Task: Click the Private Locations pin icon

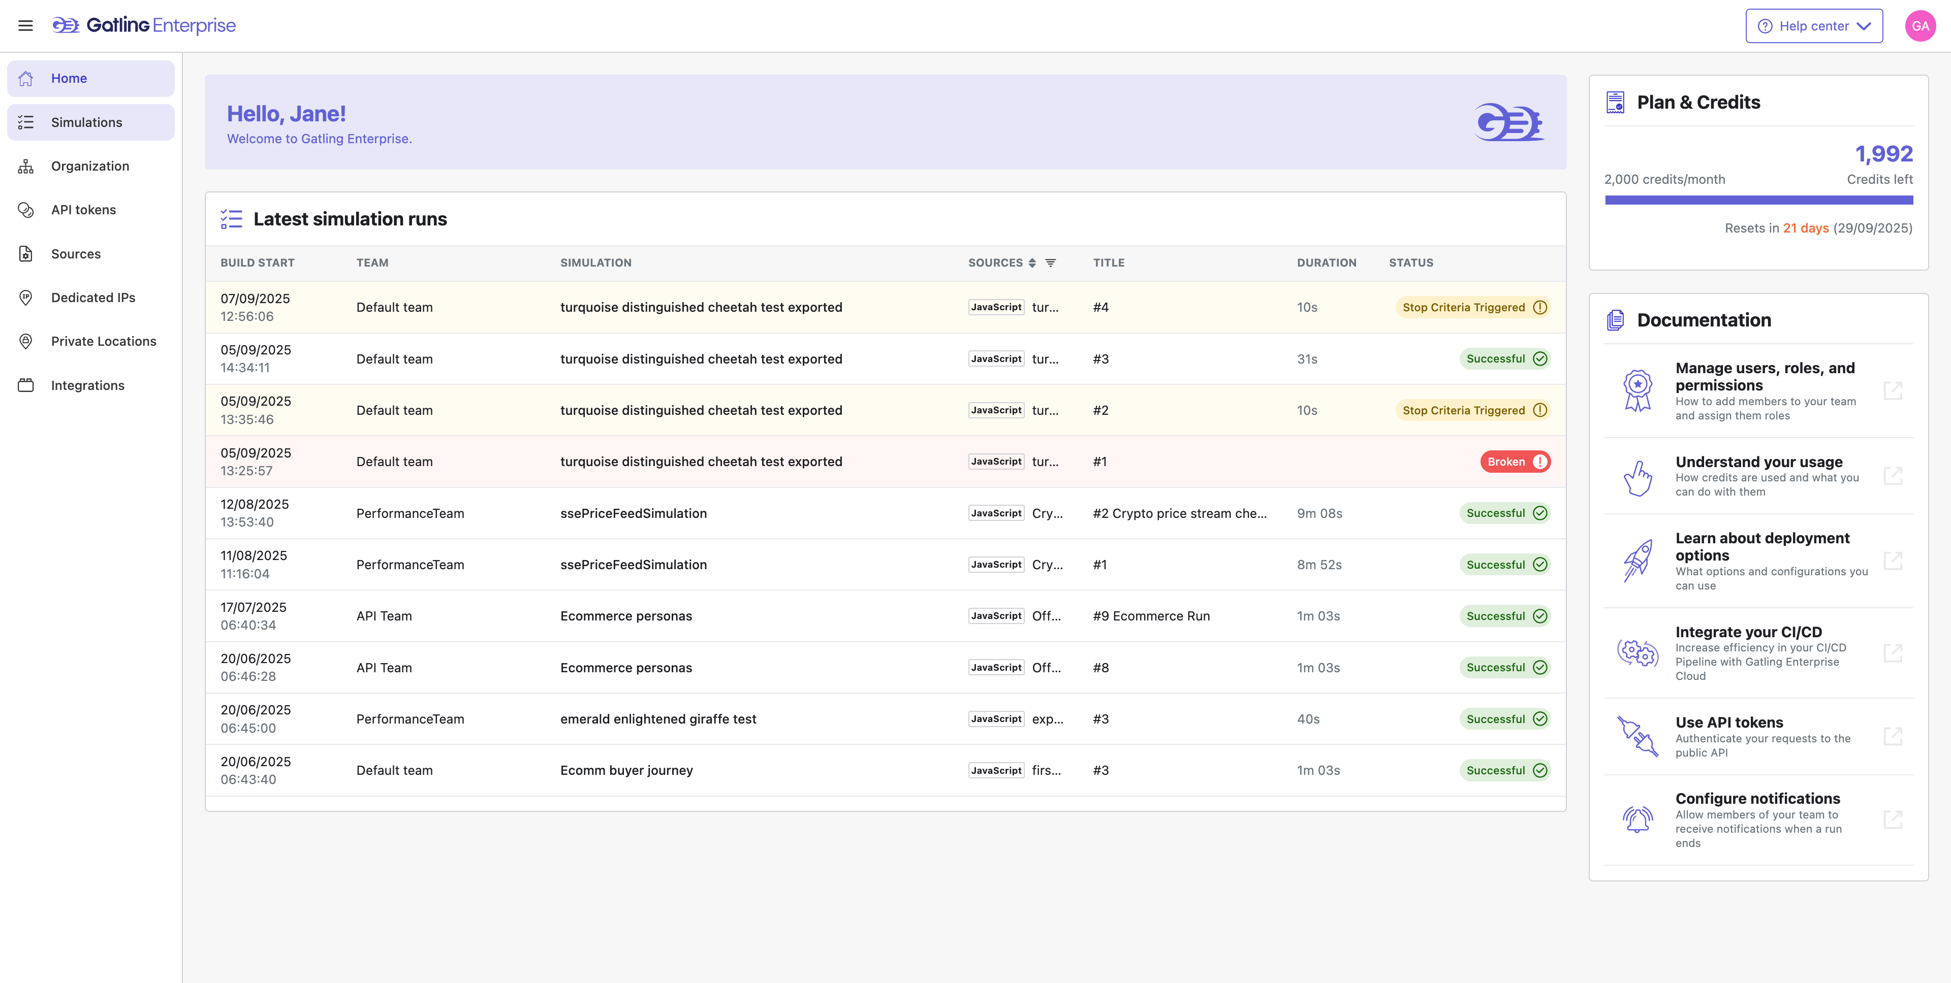Action: pos(26,341)
